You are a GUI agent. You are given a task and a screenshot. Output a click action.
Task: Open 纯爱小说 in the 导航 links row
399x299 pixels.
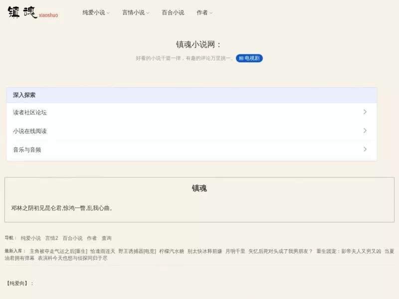(31, 238)
